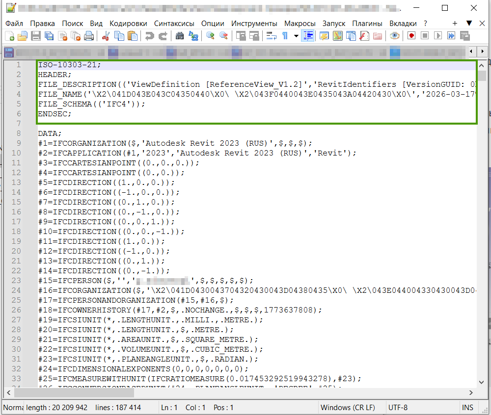491x415 pixels.
Task: Open the ? help menu
Action: coord(425,24)
